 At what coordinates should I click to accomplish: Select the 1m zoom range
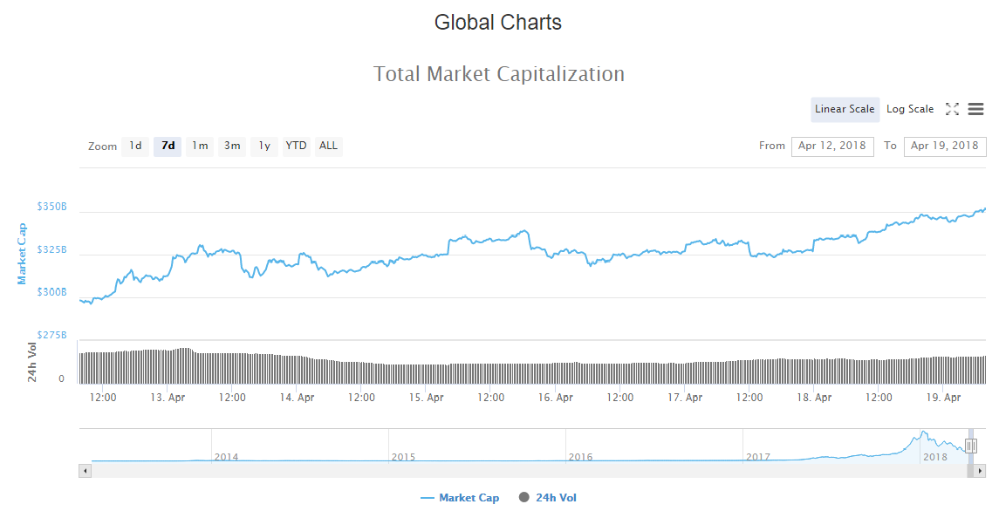coord(199,146)
